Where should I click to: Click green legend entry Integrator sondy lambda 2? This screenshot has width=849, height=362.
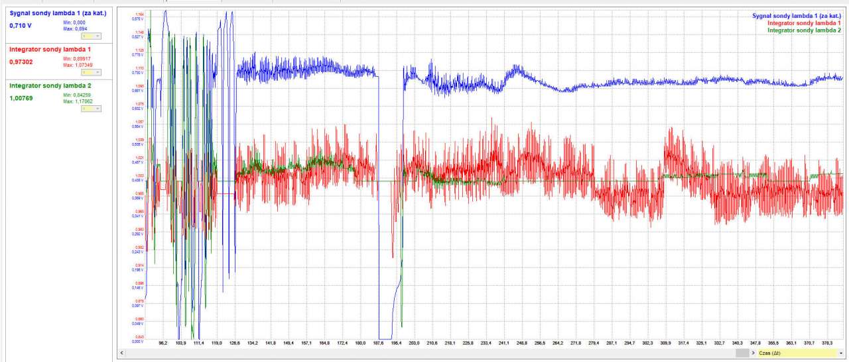(x=804, y=30)
